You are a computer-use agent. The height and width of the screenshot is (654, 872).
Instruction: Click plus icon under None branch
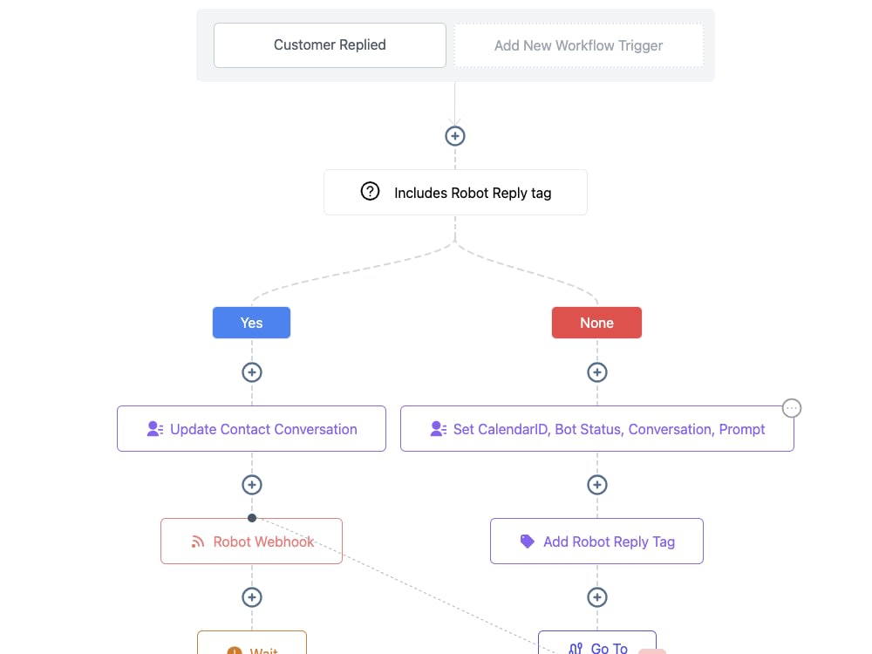(x=597, y=372)
